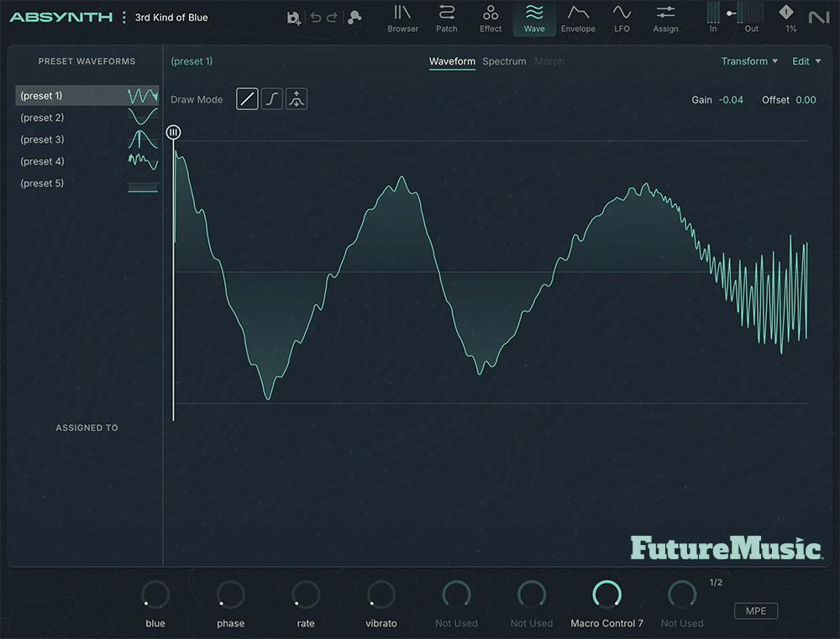The width and height of the screenshot is (840, 639).
Task: Click the phase macro knob
Action: (230, 594)
